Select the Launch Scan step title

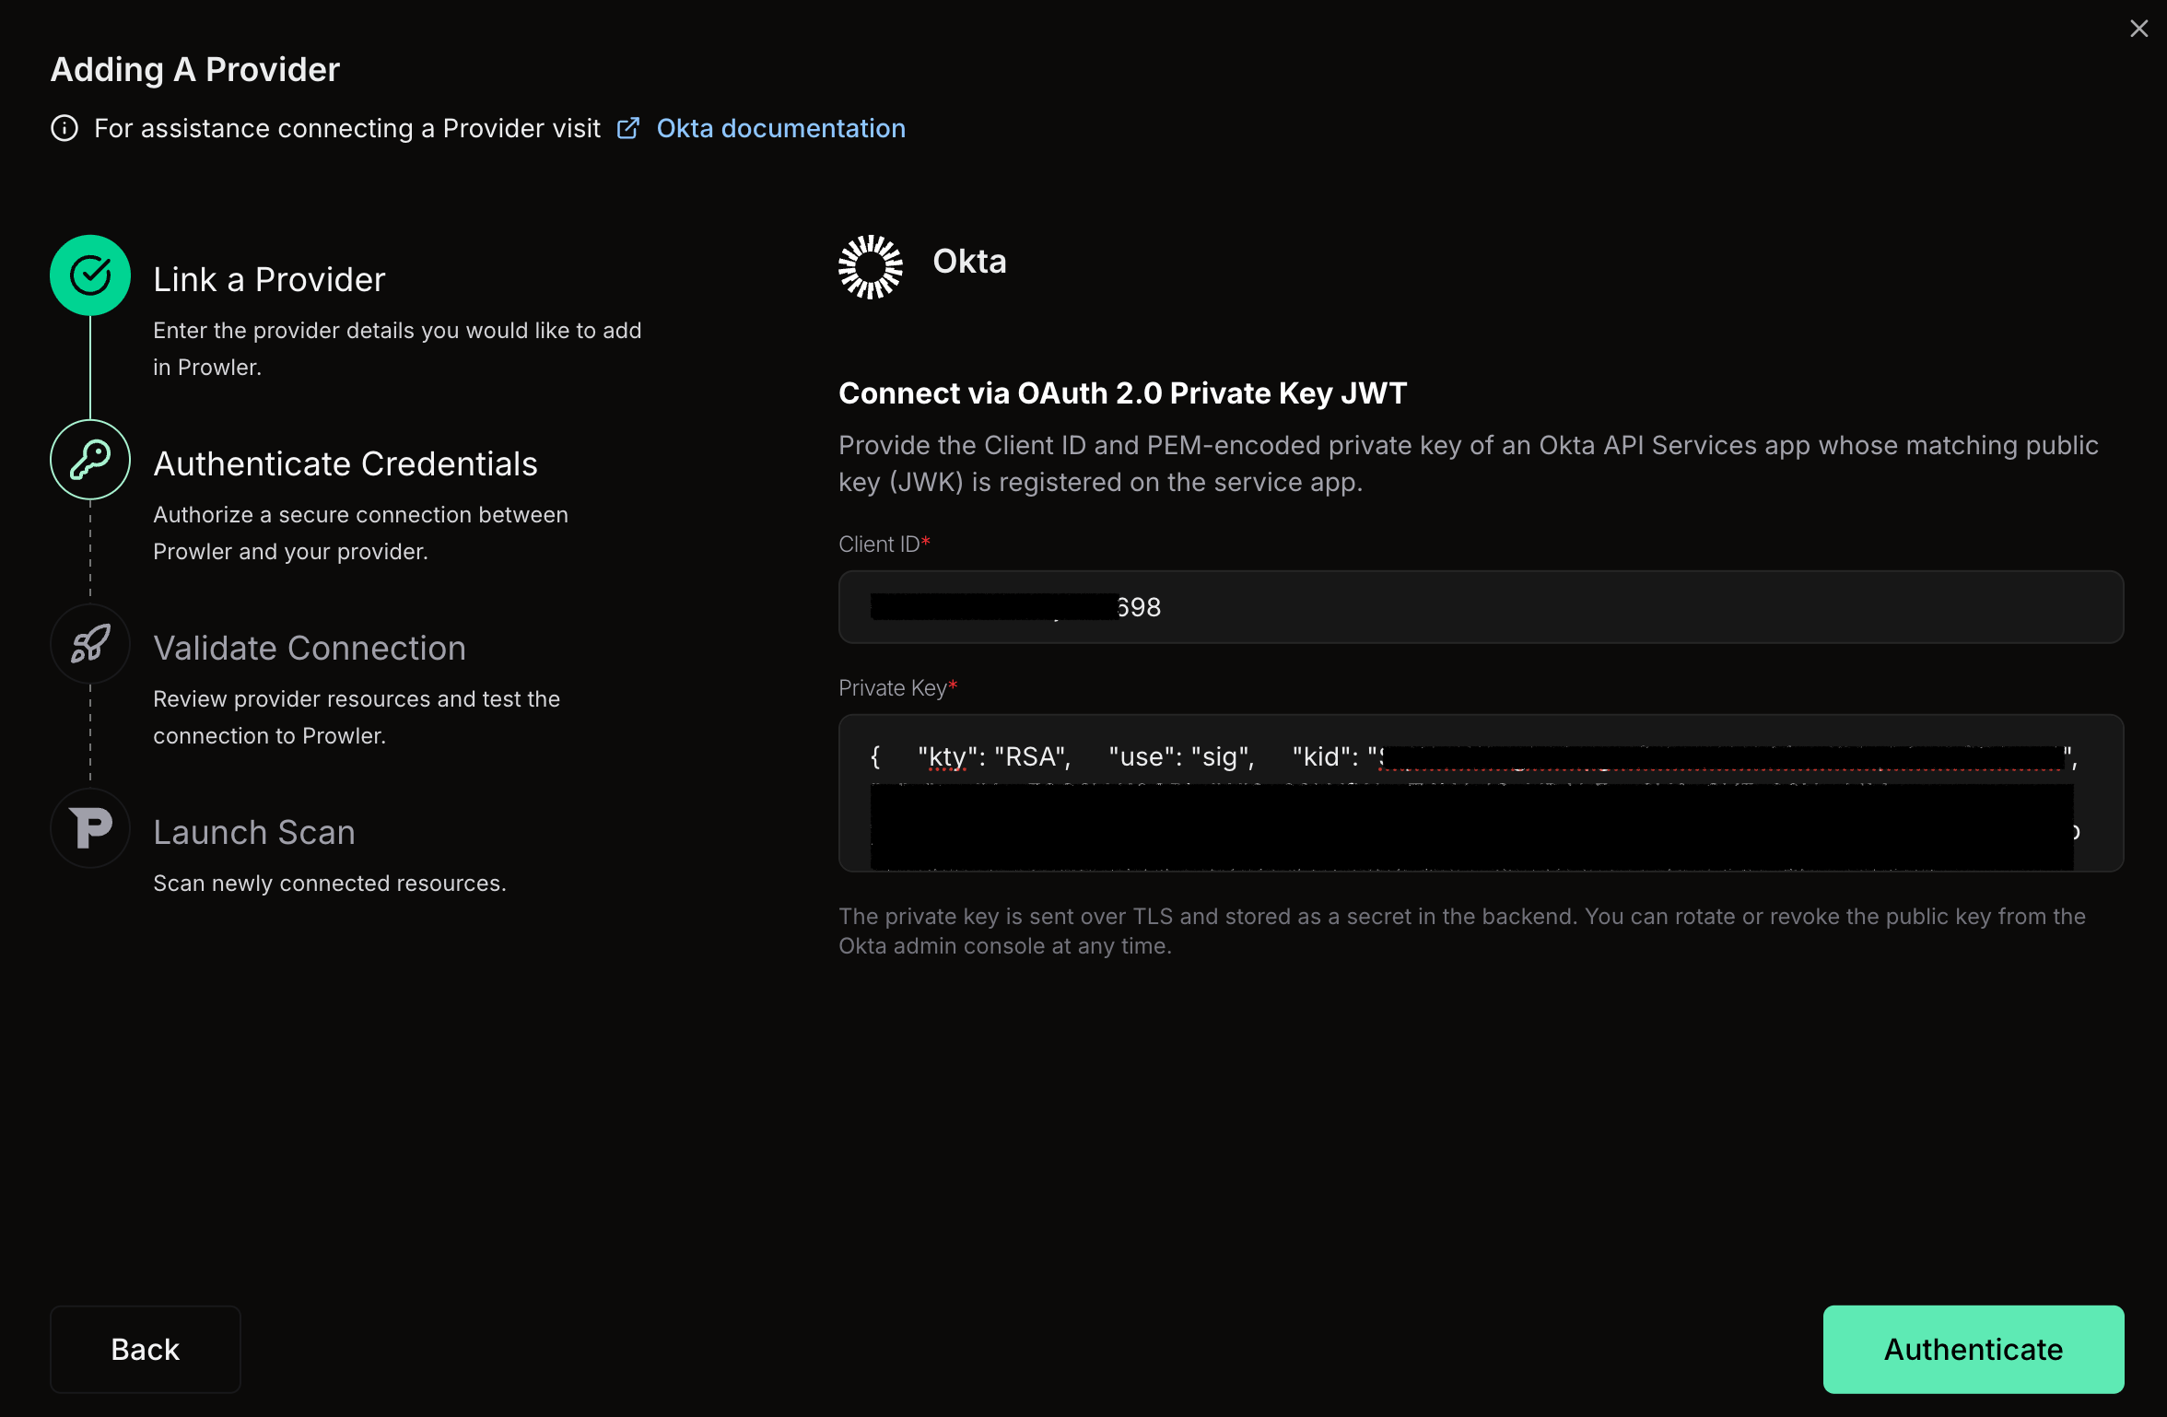[x=254, y=832]
